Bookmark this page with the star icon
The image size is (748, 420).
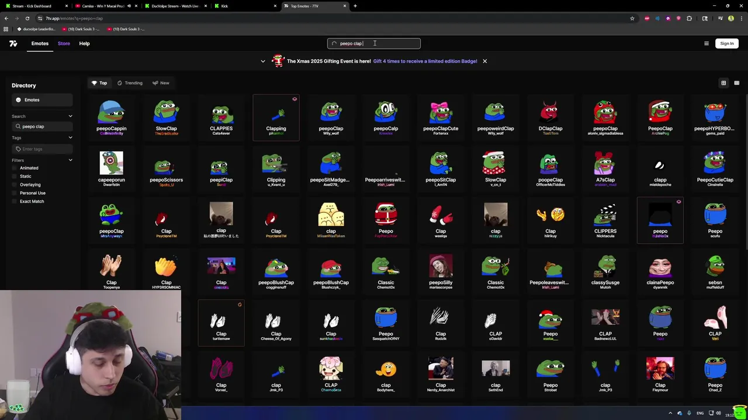(x=632, y=18)
